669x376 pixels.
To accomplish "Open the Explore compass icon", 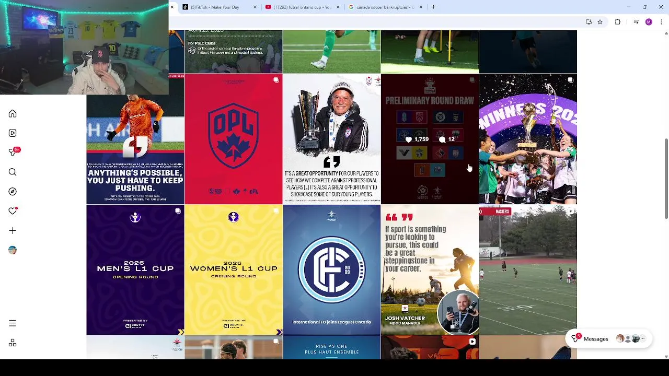I will point(13,192).
